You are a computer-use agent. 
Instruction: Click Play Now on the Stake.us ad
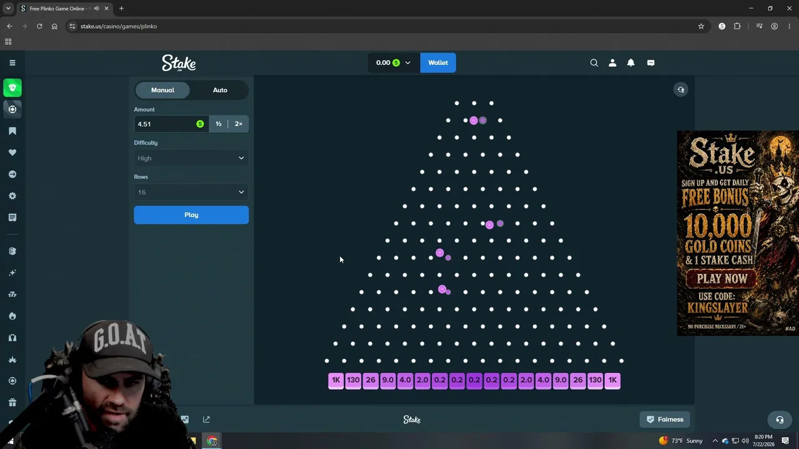722,279
